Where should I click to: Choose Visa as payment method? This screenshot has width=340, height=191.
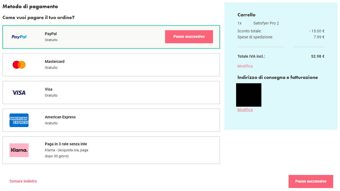coord(111,93)
